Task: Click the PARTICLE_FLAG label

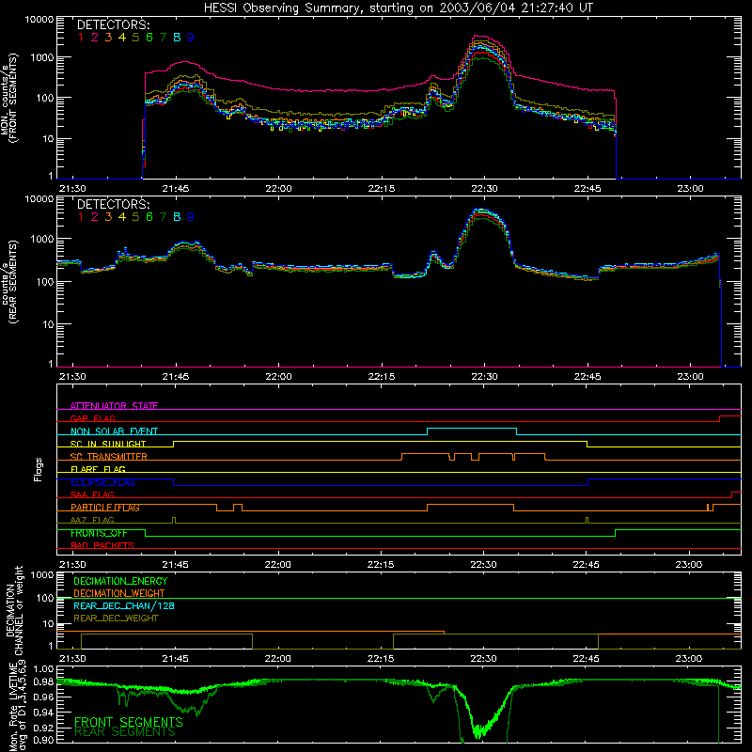Action: coord(105,508)
